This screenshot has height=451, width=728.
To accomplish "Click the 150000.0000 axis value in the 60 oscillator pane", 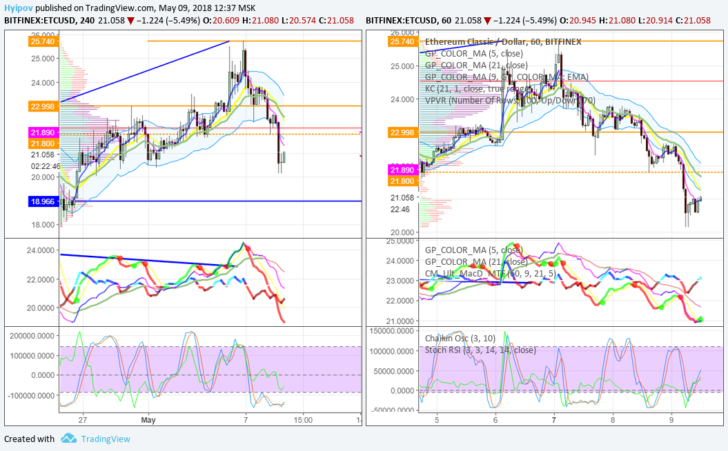I will click(x=393, y=331).
